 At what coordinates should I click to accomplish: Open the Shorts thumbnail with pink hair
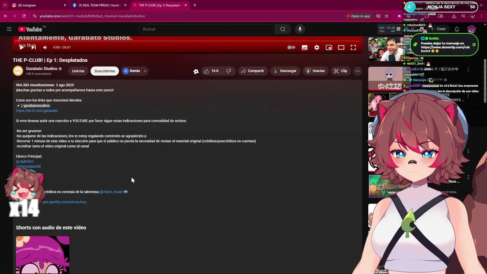click(x=43, y=255)
